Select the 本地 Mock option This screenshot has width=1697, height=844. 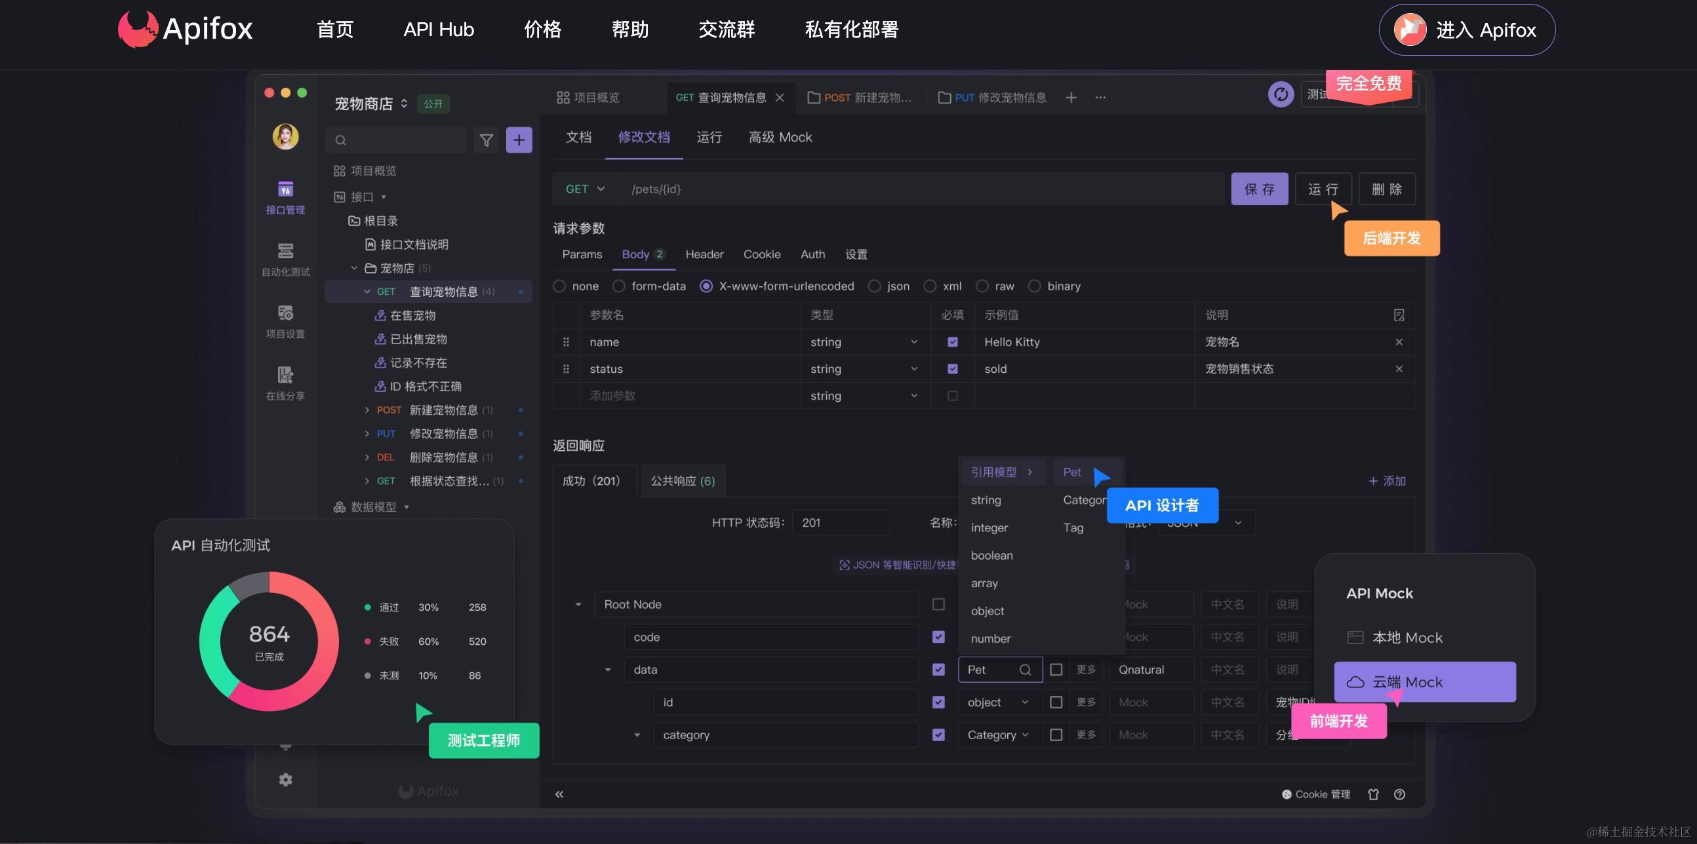click(1395, 638)
